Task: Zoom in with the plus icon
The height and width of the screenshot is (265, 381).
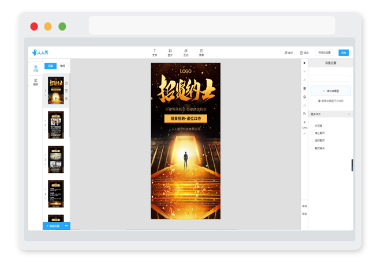Action: pyautogui.click(x=304, y=122)
